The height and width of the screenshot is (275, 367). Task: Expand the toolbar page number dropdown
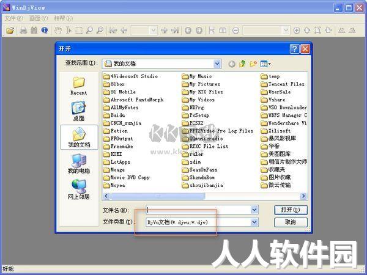[154, 31]
